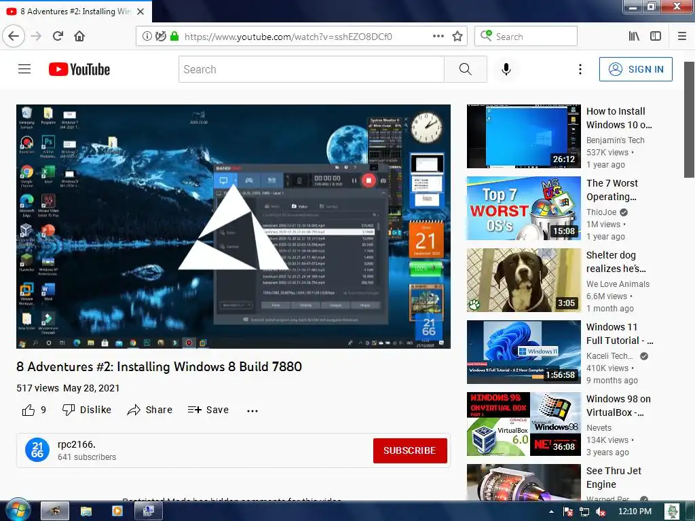Open the YouTube guide menu
Screen dimensions: 695x521
point(24,69)
